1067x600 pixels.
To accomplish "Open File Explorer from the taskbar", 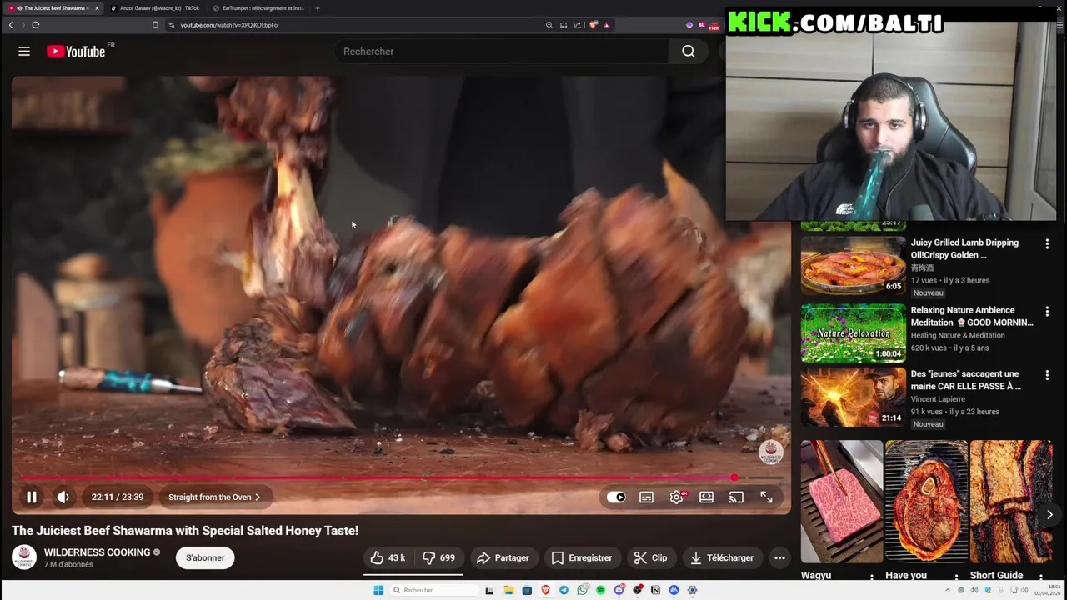I will pyautogui.click(x=508, y=590).
